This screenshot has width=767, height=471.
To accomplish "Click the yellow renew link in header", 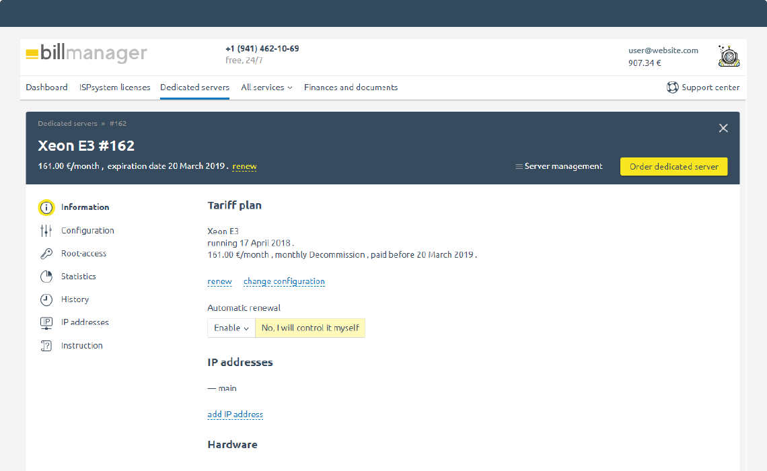I will [x=245, y=166].
